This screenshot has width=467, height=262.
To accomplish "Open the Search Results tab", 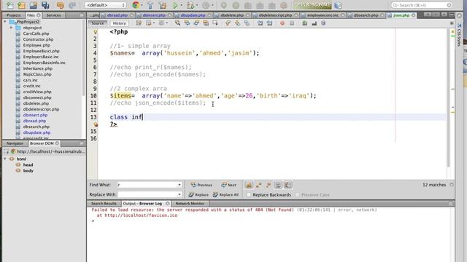I will pyautogui.click(x=104, y=204).
